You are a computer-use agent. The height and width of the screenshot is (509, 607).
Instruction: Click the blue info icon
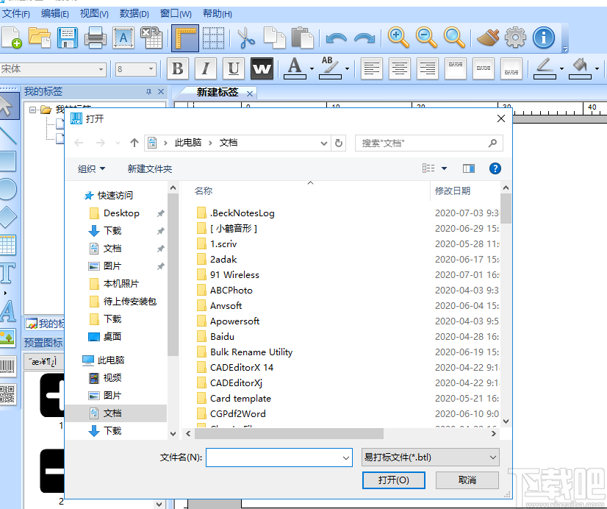[544, 38]
